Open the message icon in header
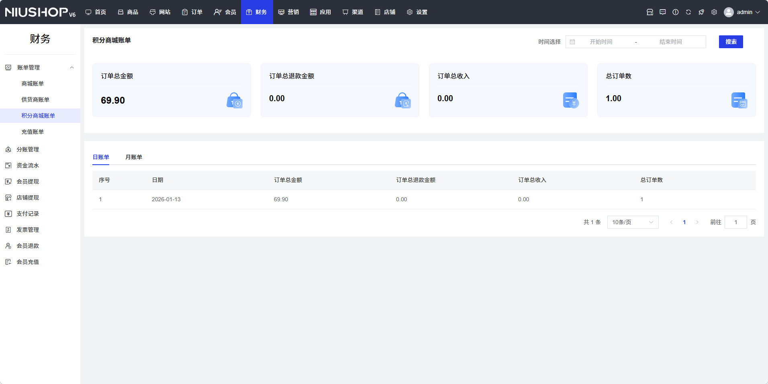This screenshot has height=384, width=768. 663,12
